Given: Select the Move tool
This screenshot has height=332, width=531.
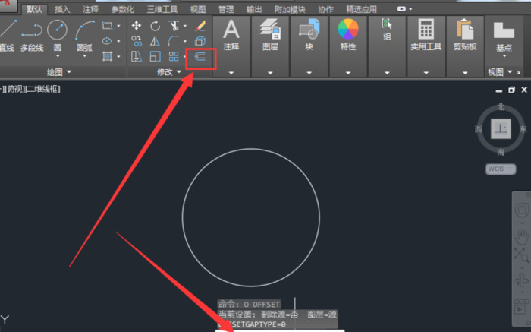Looking at the screenshot, I should coord(137,26).
